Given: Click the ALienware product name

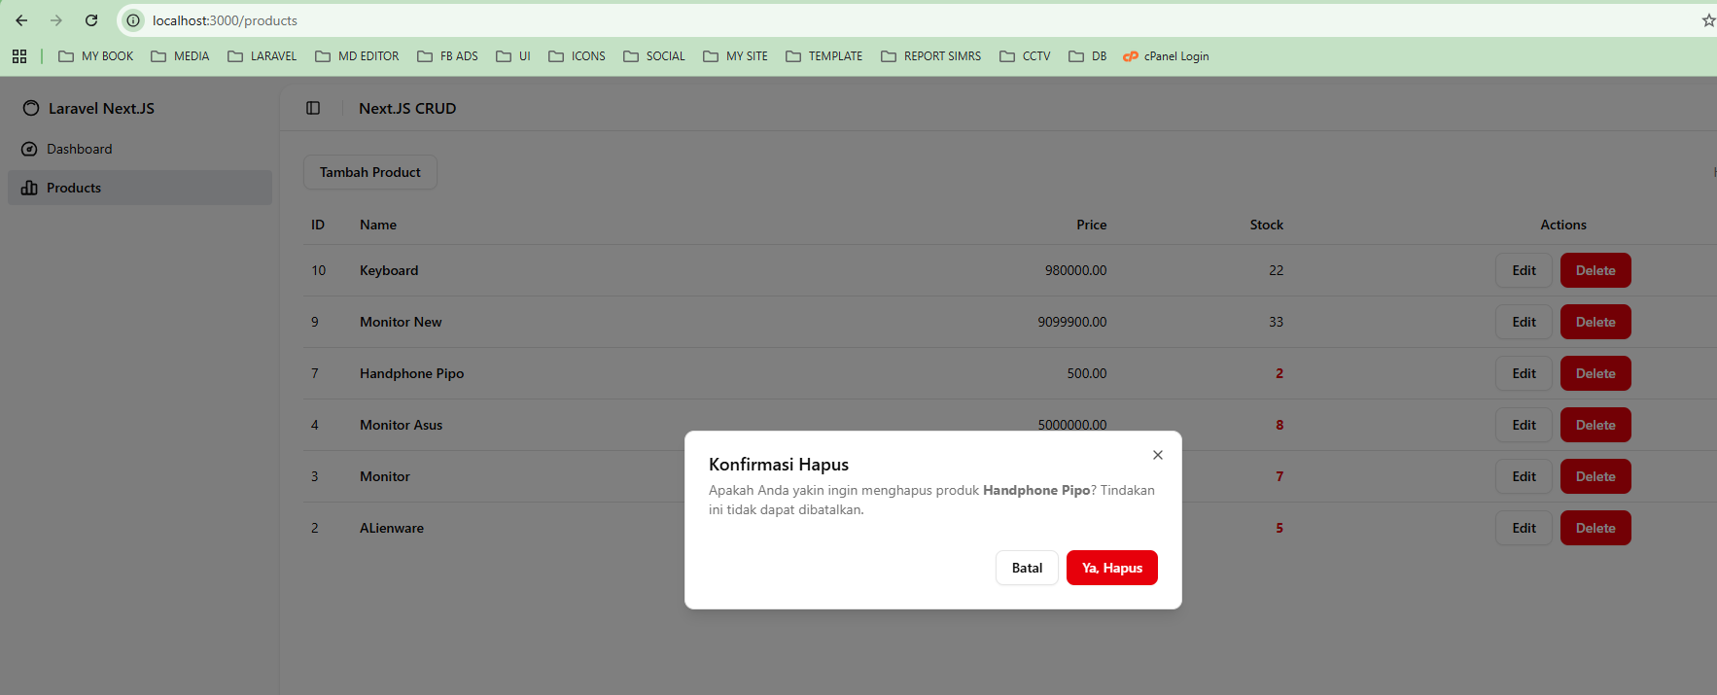Looking at the screenshot, I should pyautogui.click(x=392, y=528).
